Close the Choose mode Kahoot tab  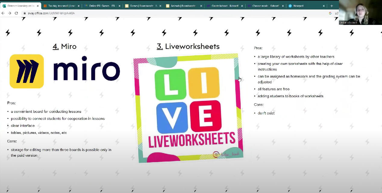coord(283,6)
